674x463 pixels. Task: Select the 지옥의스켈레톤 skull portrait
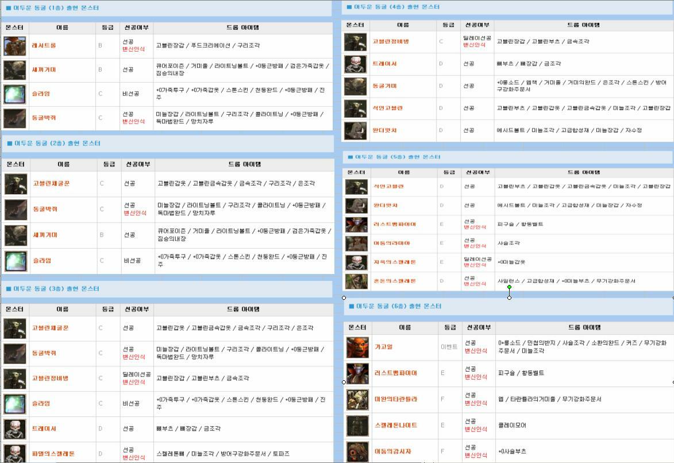(x=356, y=262)
